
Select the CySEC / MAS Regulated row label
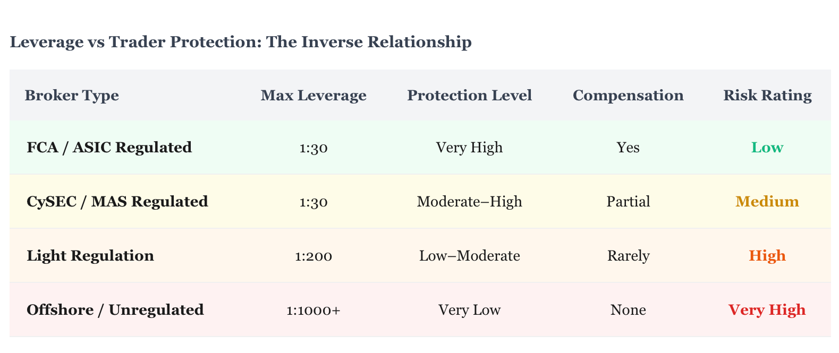click(117, 202)
